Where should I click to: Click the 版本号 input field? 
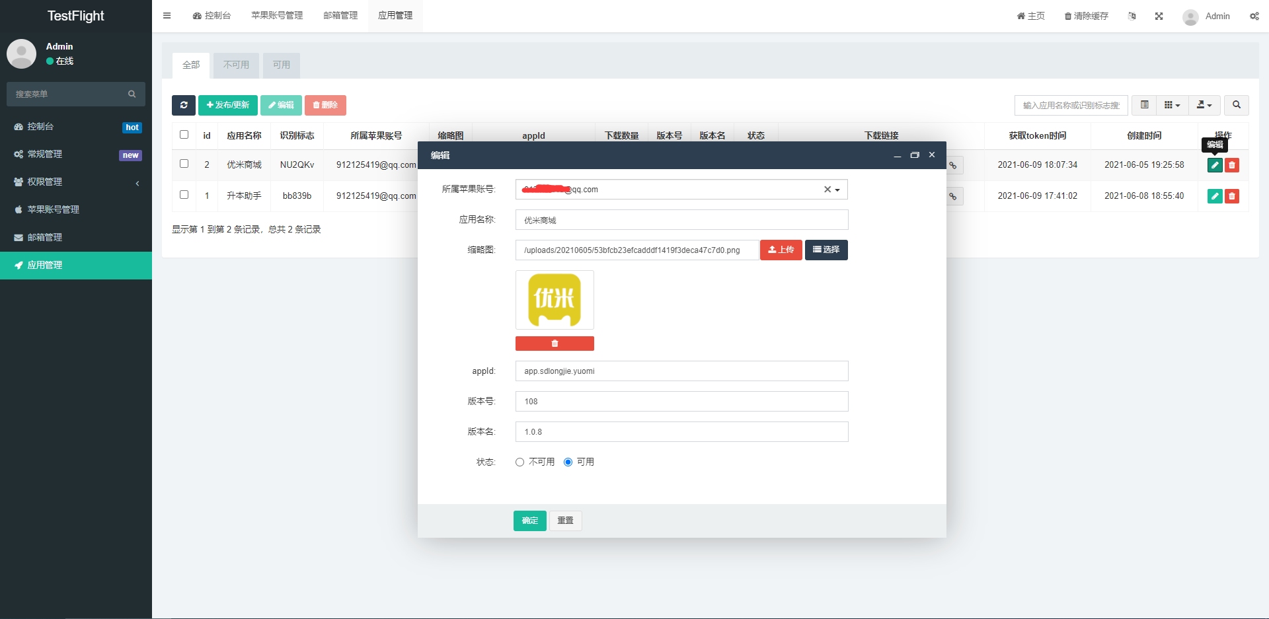(681, 402)
